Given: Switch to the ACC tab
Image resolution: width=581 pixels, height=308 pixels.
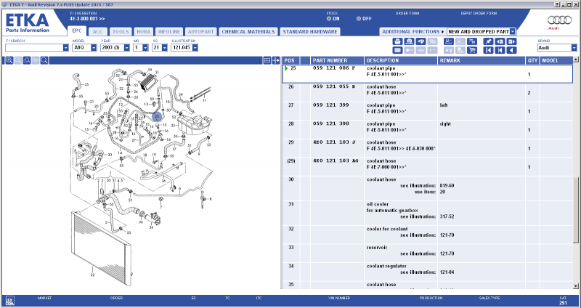Looking at the screenshot, I should tap(98, 32).
